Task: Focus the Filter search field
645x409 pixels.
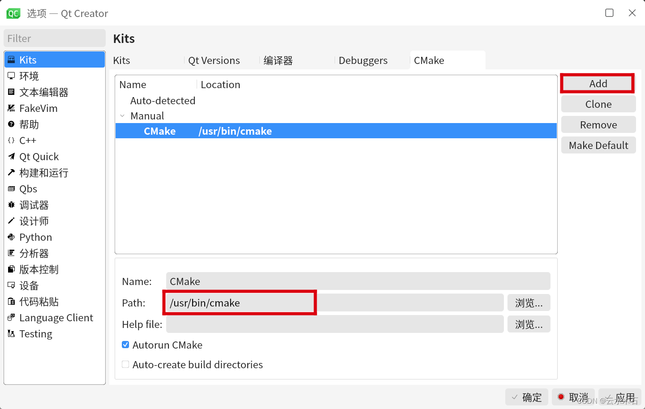Action: coord(55,38)
